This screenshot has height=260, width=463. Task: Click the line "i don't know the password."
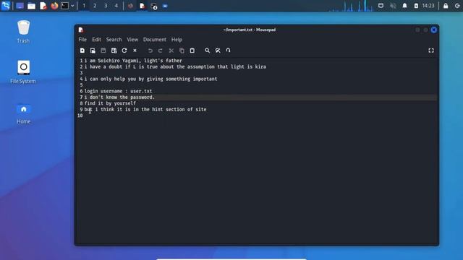(119, 97)
